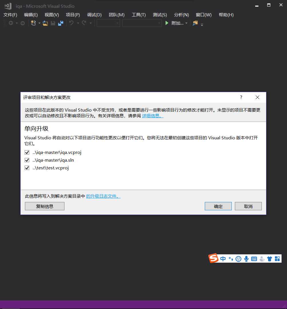The image size is (287, 309).
Task: Open the 帮助(H) menu
Action: coord(226,15)
